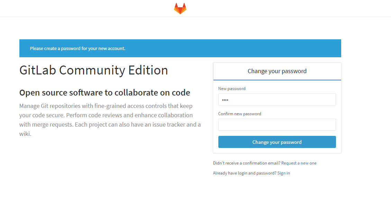Click the 'Open source software to collaborate' subheading
391x199 pixels.
[105, 93]
